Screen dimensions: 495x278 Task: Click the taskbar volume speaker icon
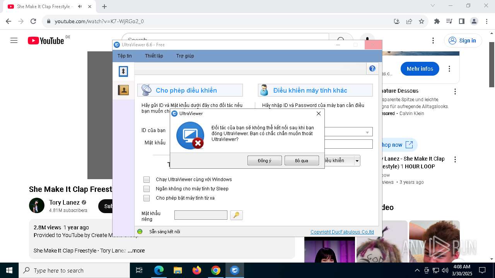click(445, 270)
